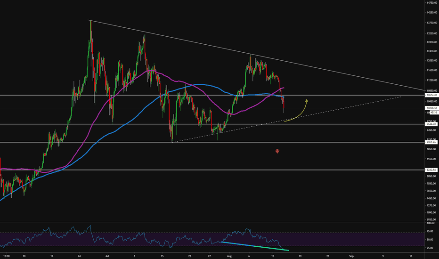Click the Aug date label
439x259 pixels.
(x=229, y=256)
